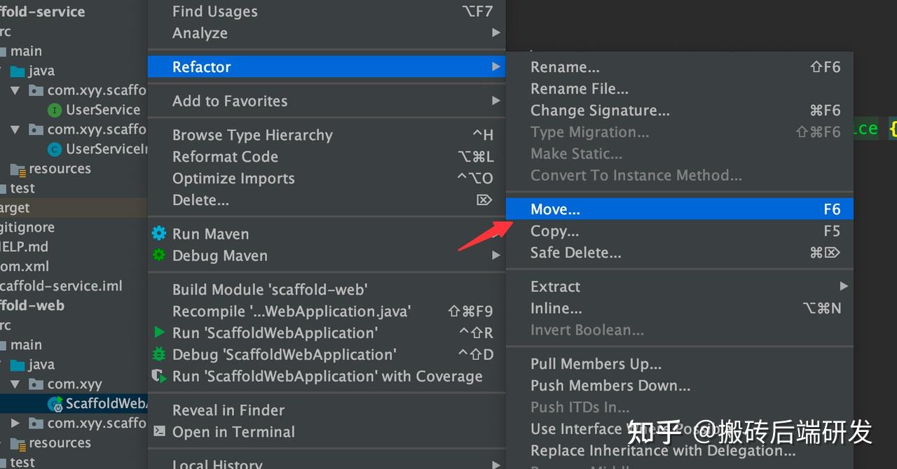Expand the collapsed com.xyy.scaffo package arrow
897x469 pixels.
click(15, 423)
